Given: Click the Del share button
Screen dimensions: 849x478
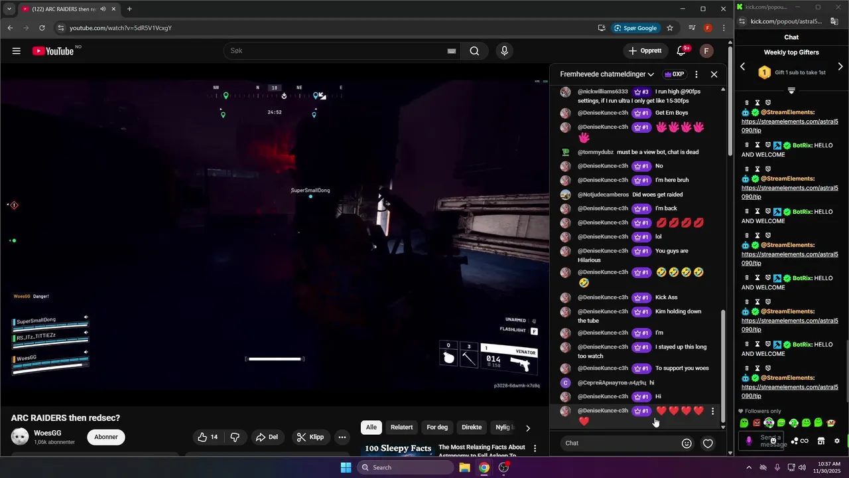Looking at the screenshot, I should click(267, 437).
